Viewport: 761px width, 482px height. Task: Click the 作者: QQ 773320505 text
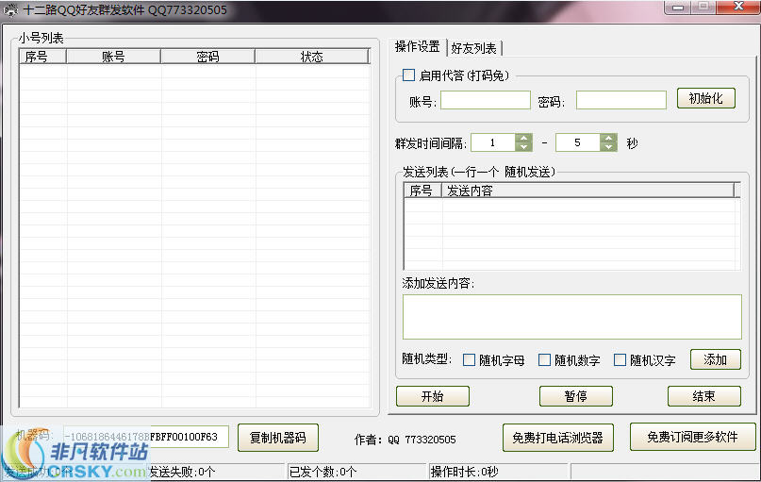pyautogui.click(x=405, y=440)
